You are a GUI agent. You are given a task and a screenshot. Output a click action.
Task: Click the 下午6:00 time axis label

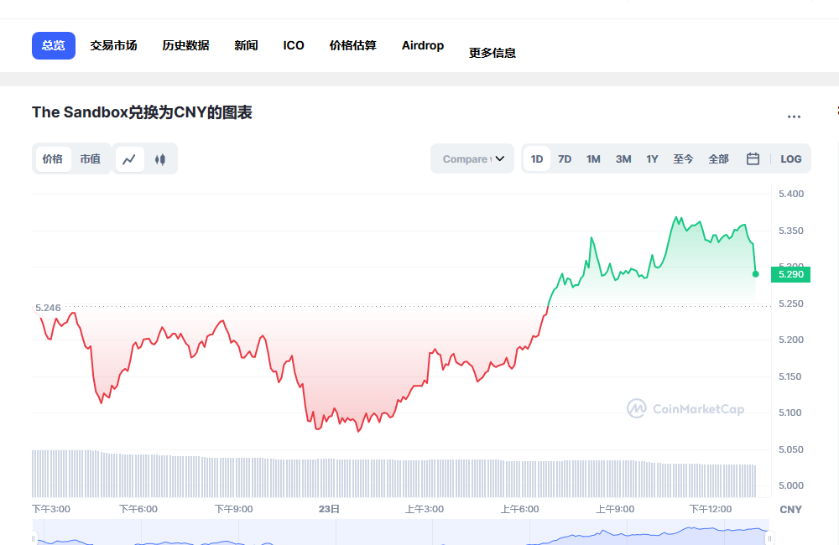point(138,509)
